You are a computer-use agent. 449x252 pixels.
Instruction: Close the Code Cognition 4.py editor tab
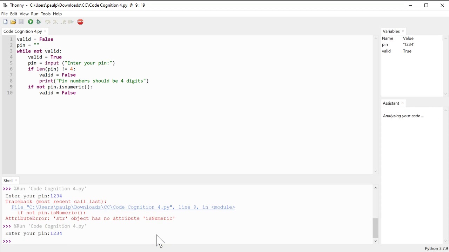45,31
